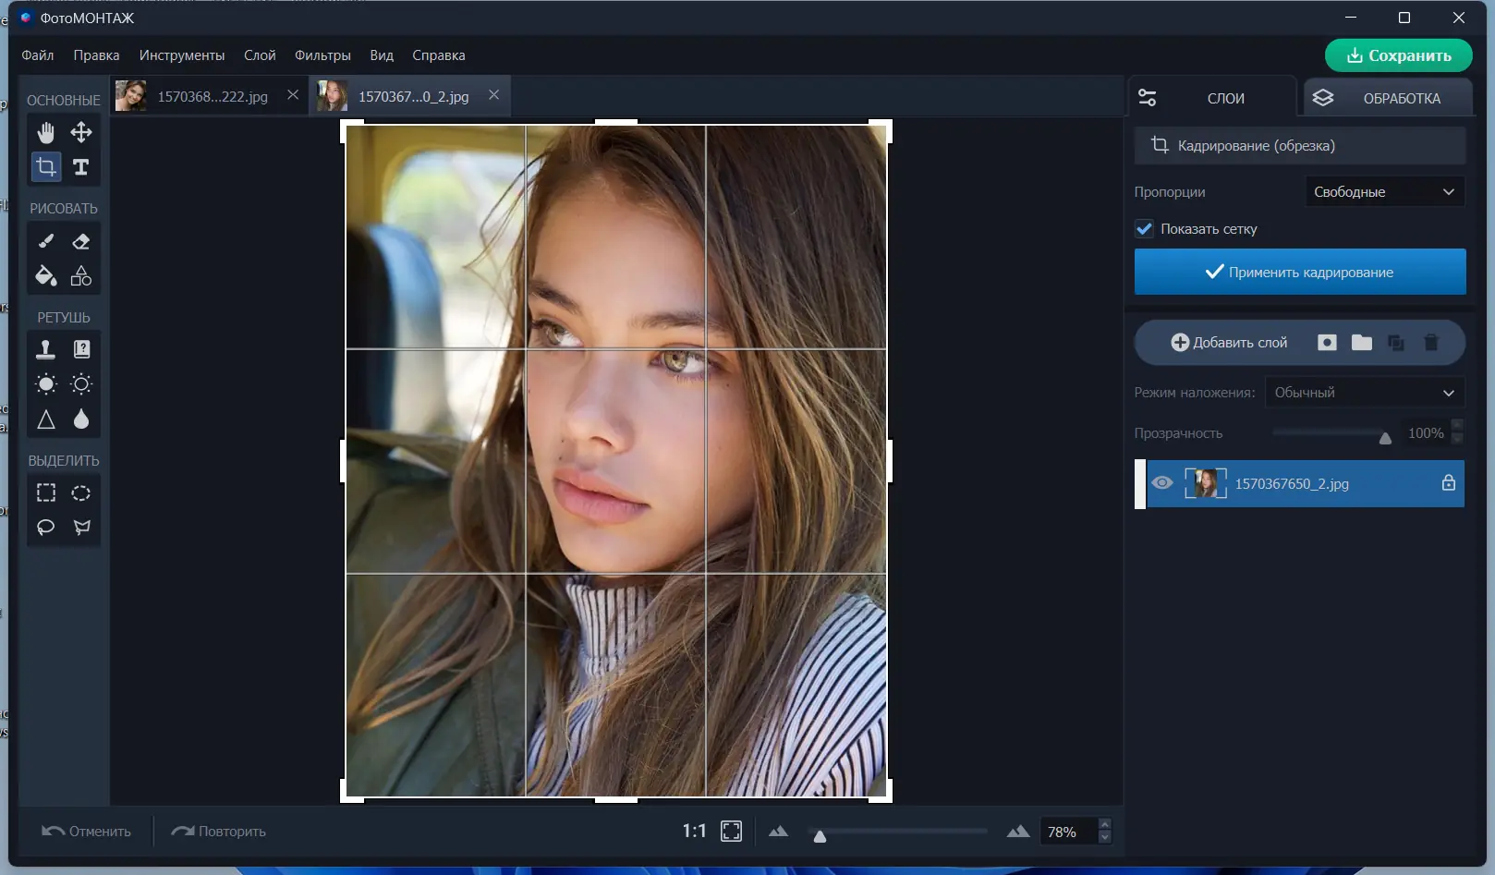Select the 1570367650_2.jpg layer thumbnail
1495x875 pixels.
[1206, 483]
